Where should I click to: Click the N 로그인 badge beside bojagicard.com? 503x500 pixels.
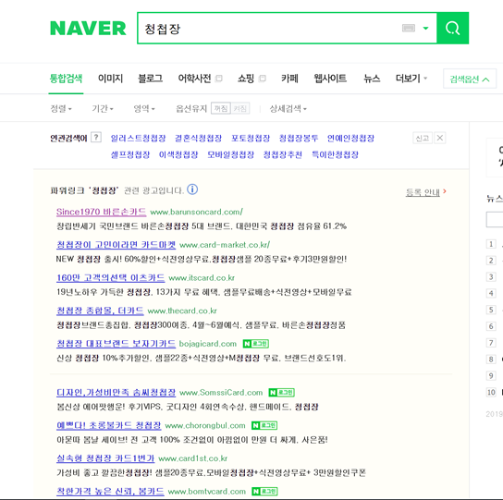(x=256, y=344)
